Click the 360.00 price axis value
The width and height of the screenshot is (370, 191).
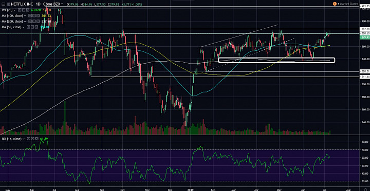coord(365,46)
